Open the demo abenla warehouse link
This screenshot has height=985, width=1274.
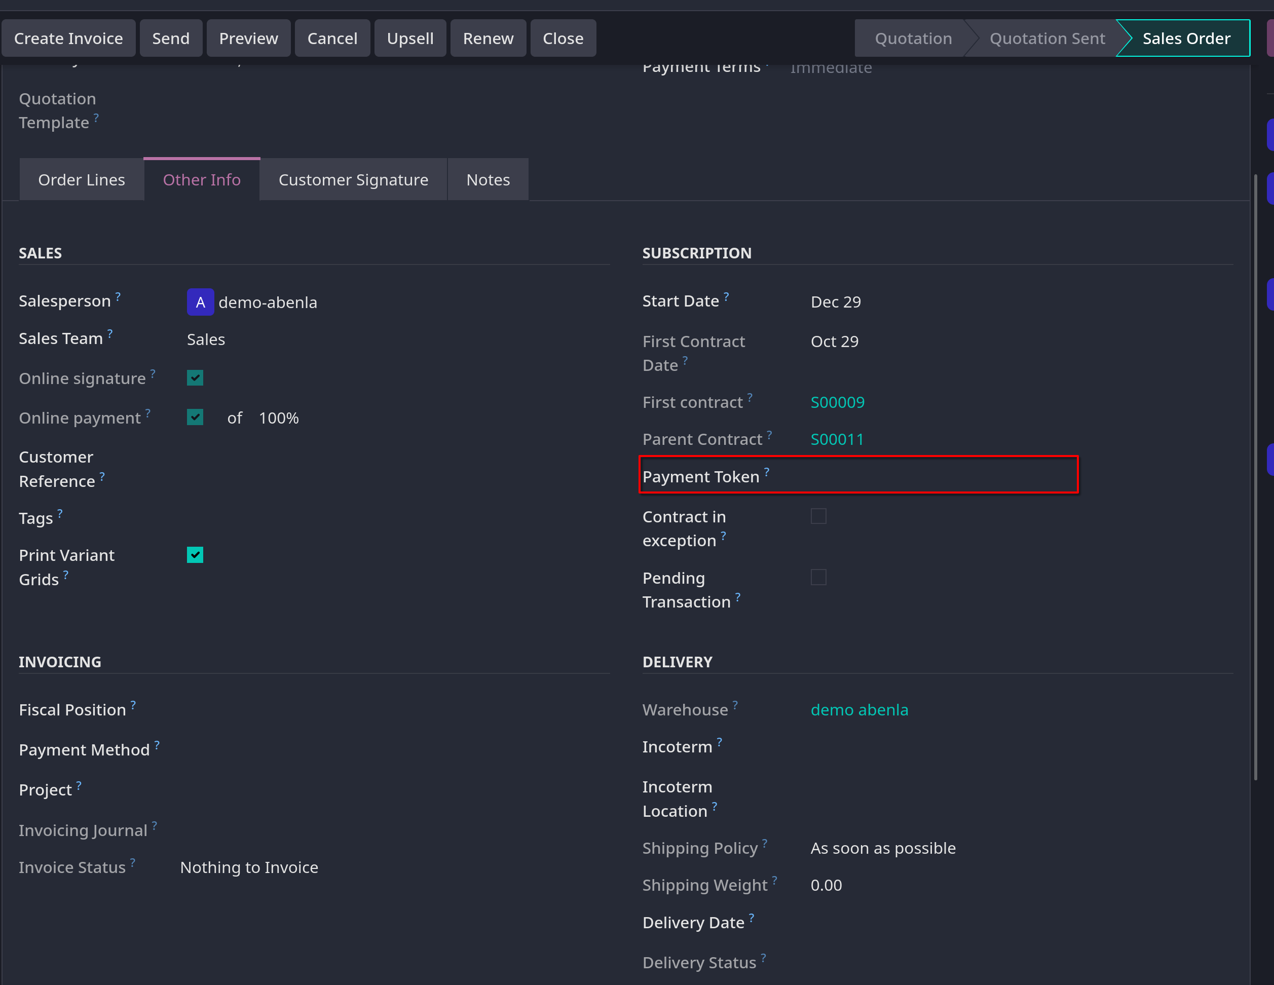(859, 710)
